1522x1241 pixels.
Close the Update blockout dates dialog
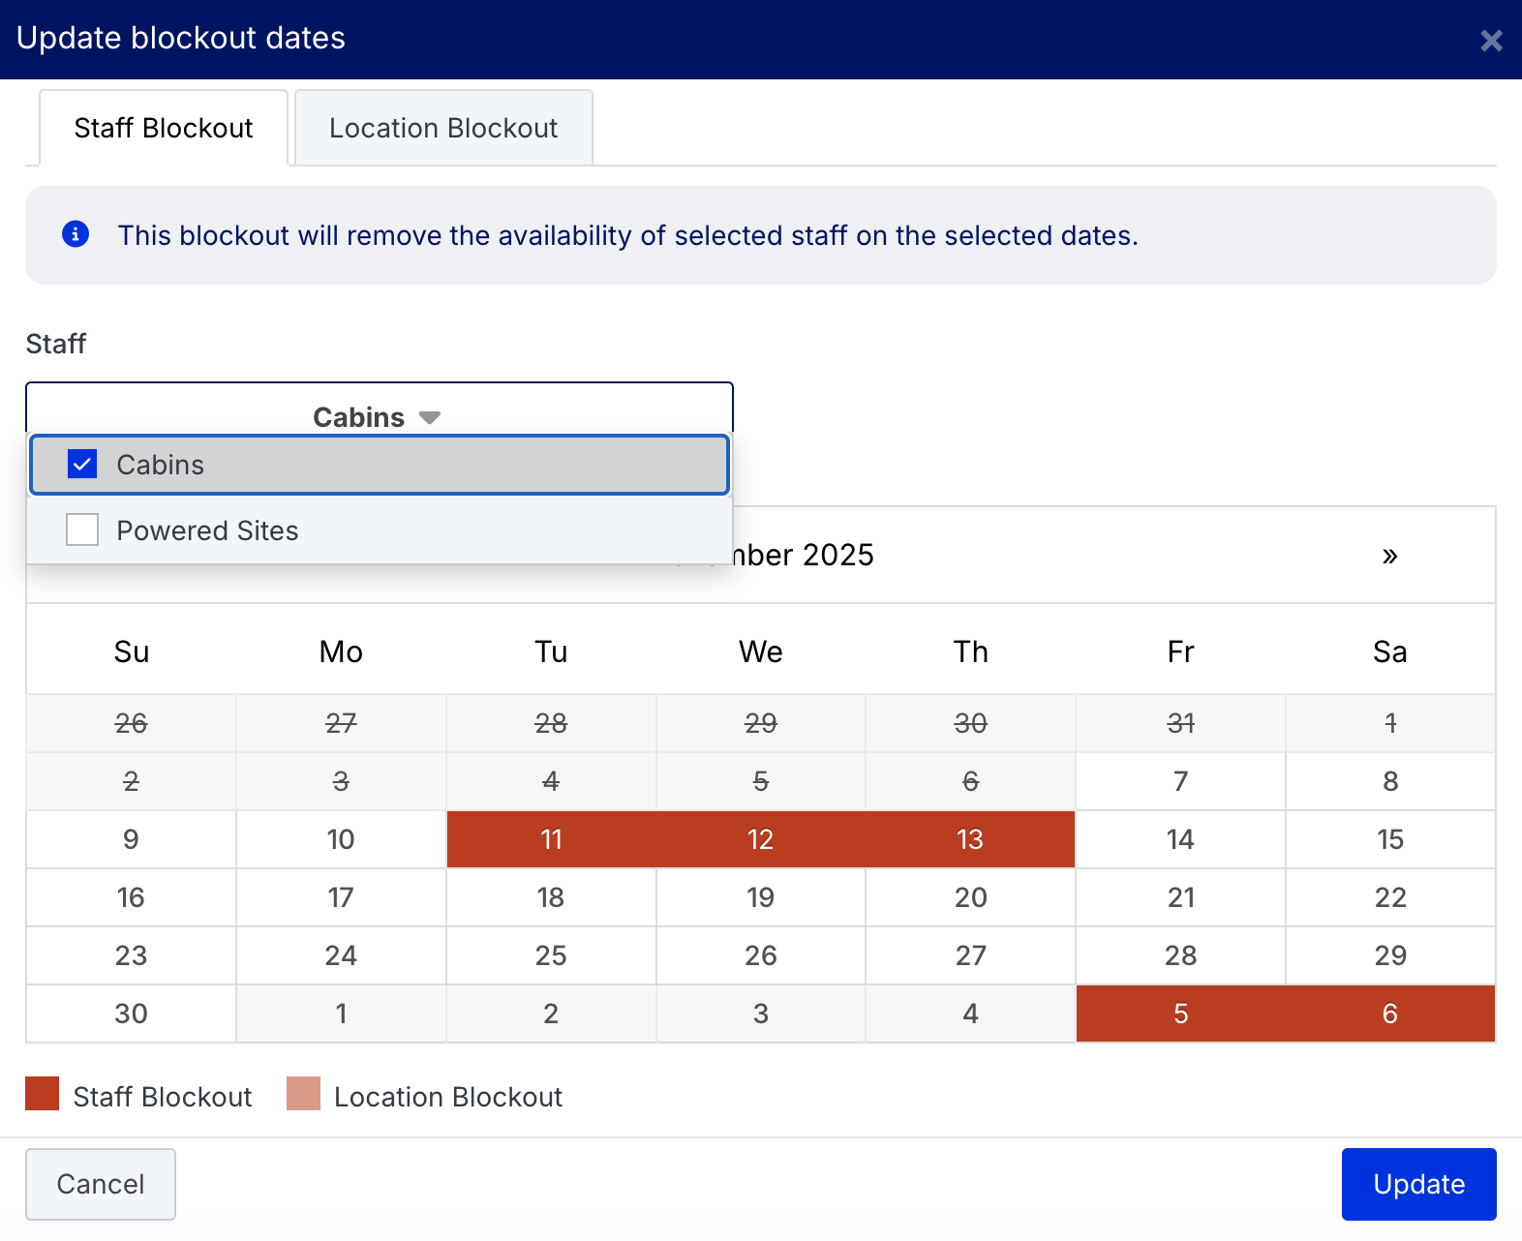pyautogui.click(x=1490, y=41)
